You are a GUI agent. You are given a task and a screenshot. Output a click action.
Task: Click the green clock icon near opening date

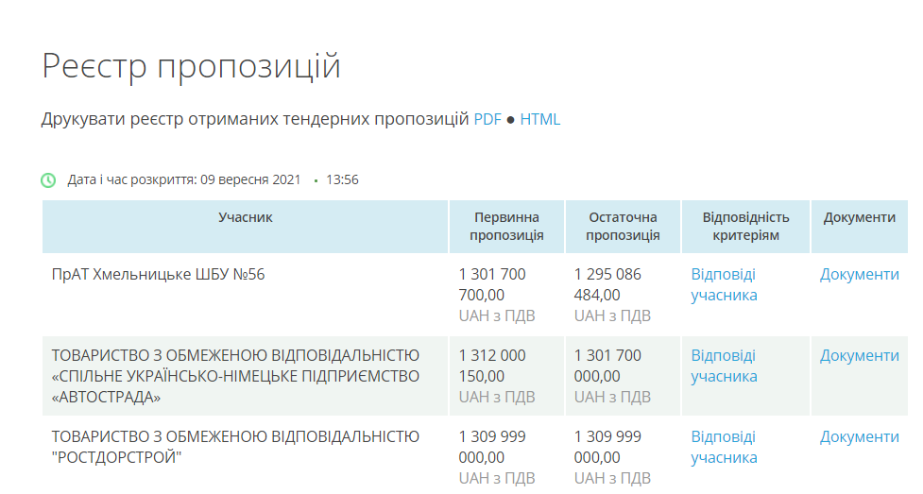tap(48, 180)
